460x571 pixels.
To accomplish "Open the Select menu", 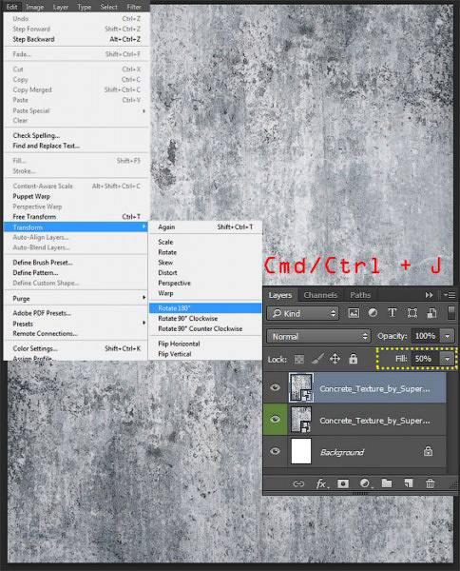I will tap(108, 7).
